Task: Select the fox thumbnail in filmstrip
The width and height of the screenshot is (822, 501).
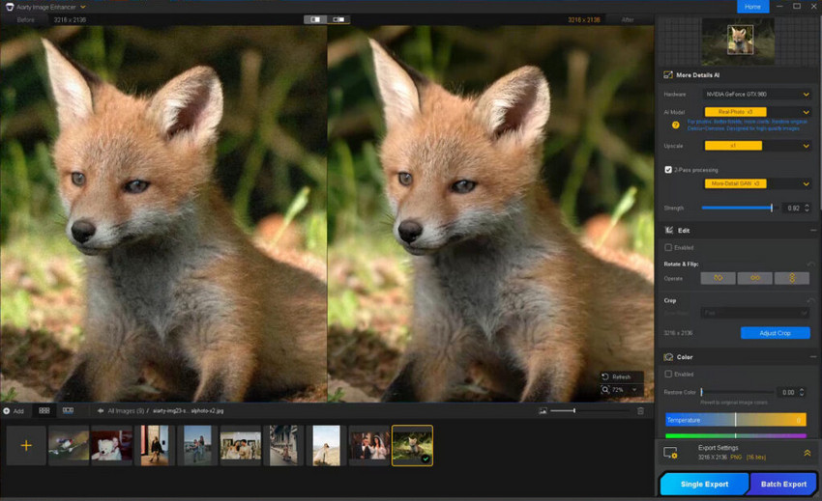Action: click(x=413, y=446)
